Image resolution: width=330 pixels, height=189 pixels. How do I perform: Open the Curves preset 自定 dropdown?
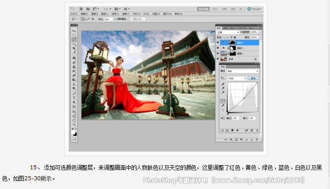(242, 71)
